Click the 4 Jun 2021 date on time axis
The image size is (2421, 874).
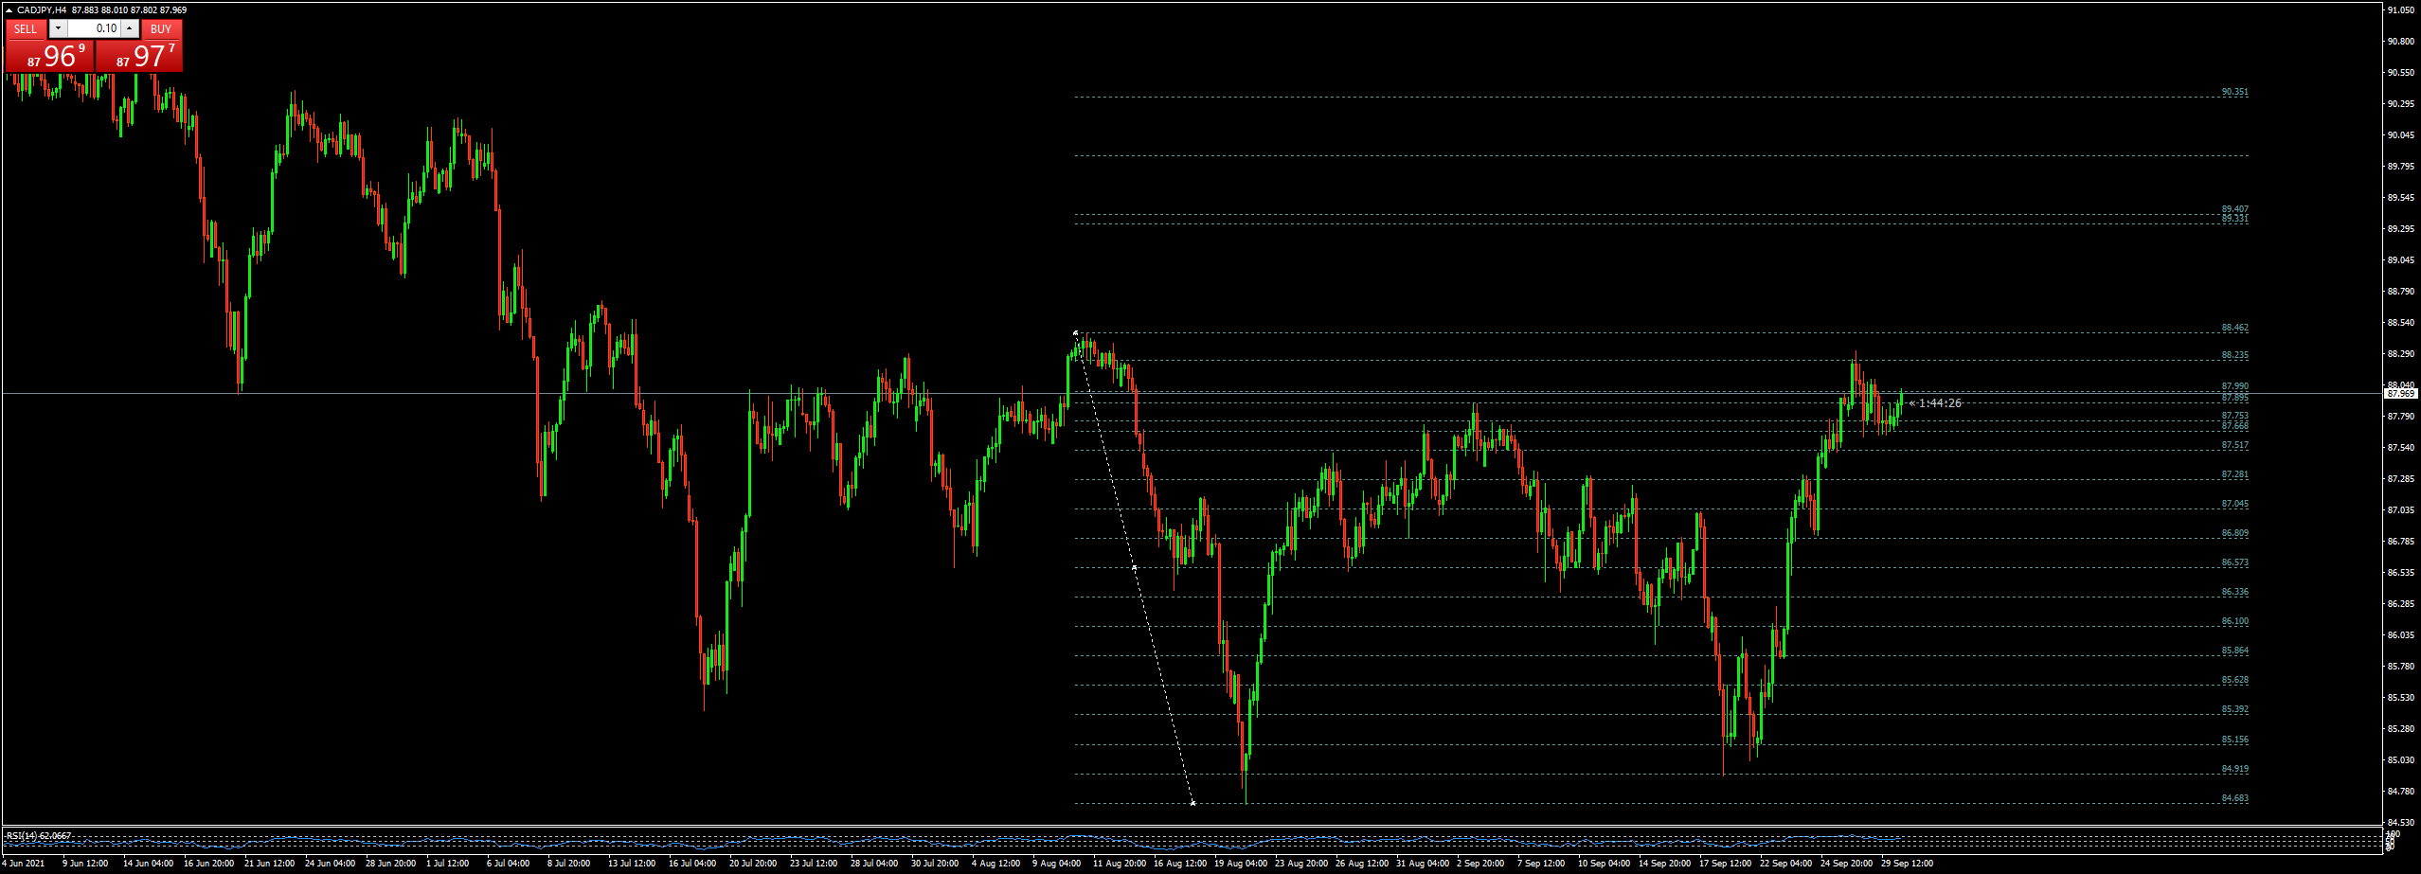[x=25, y=864]
